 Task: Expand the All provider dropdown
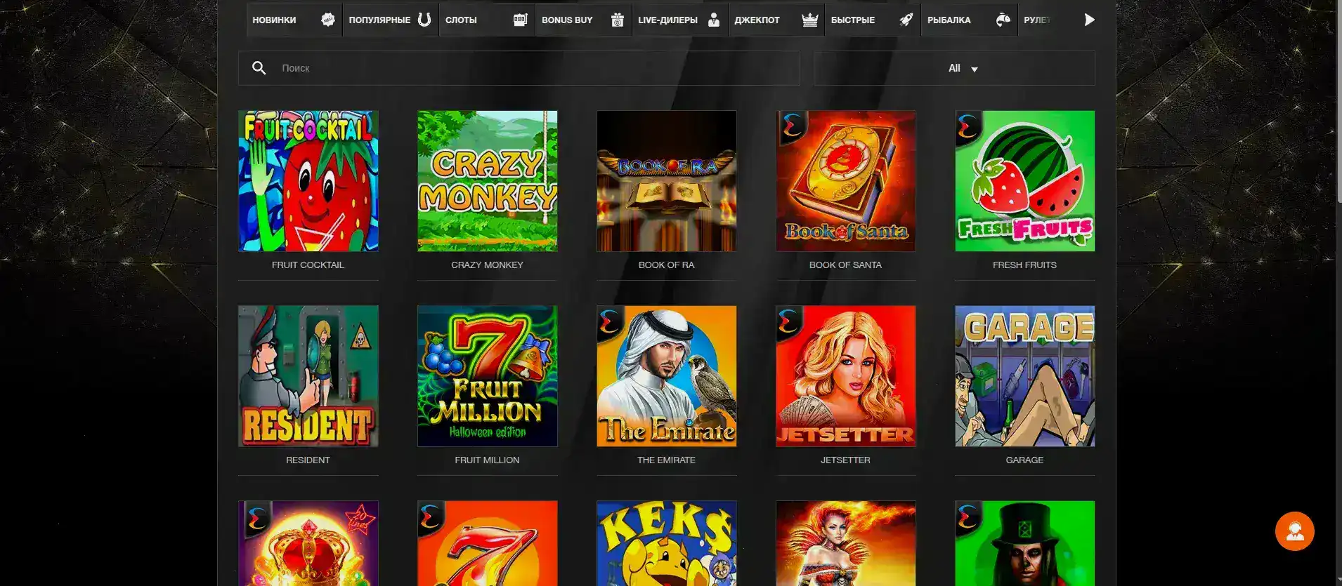[x=962, y=68]
